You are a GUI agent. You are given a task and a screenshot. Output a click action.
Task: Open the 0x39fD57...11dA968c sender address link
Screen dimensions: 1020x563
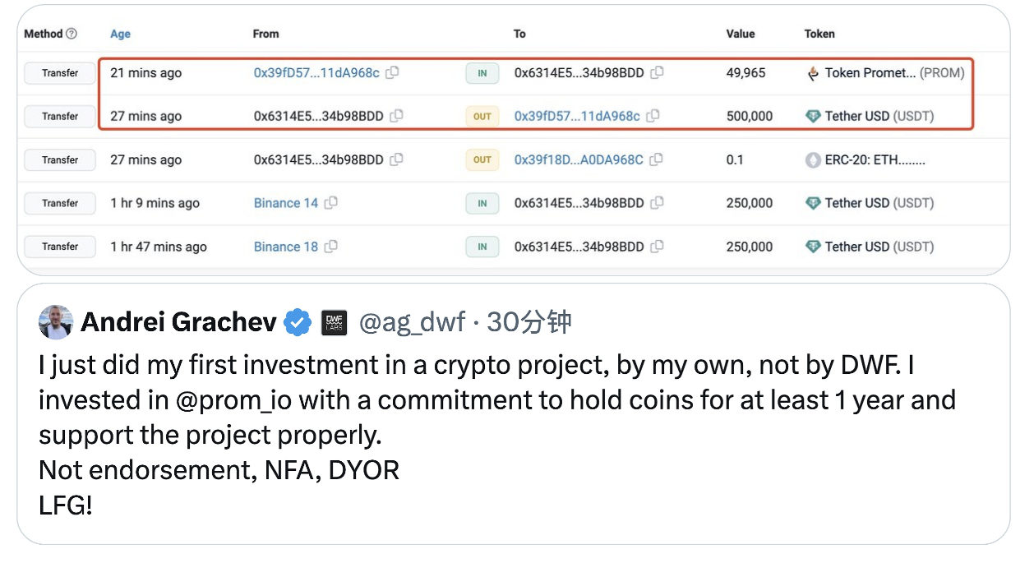[316, 72]
